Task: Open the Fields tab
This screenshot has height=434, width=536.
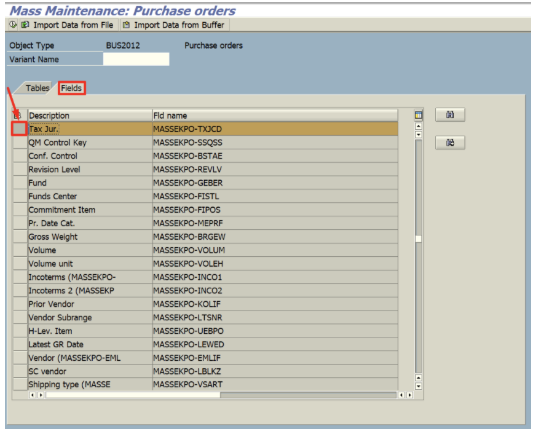Action: (x=71, y=88)
